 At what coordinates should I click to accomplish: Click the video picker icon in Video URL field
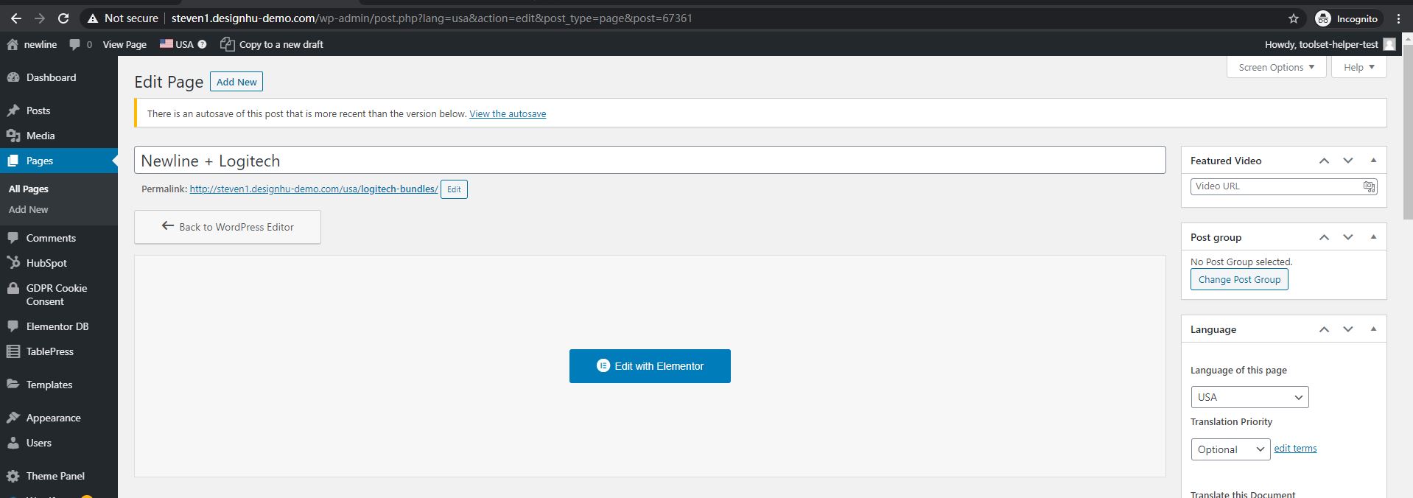[x=1368, y=186]
